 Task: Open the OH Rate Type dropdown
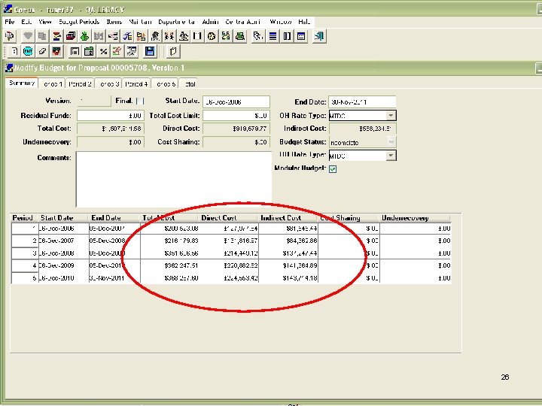[391, 116]
